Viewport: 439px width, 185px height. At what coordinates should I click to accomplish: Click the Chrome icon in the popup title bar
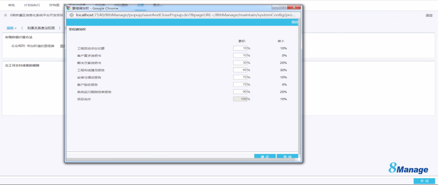(x=69, y=8)
